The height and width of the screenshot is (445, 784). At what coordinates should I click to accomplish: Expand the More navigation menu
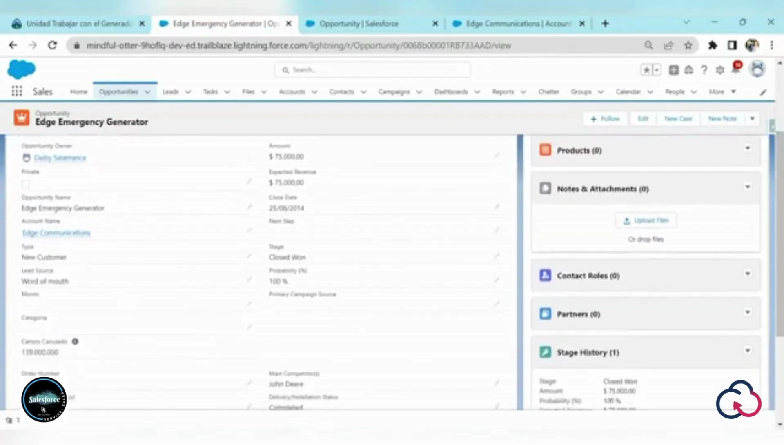tap(722, 92)
